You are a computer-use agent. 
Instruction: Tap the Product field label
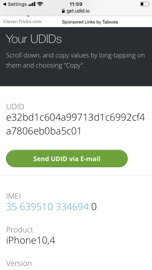[x=20, y=229]
